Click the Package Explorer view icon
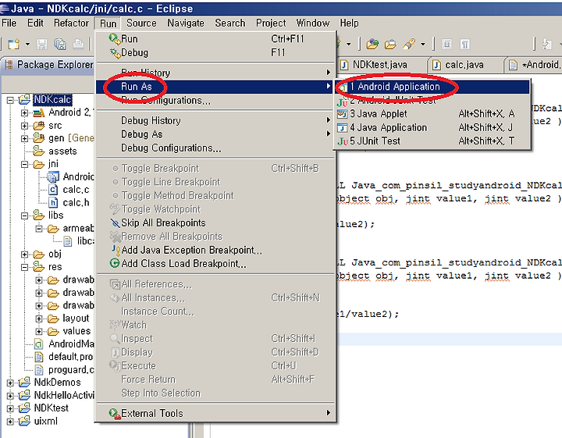Image resolution: width=562 pixels, height=438 pixels. [9, 65]
